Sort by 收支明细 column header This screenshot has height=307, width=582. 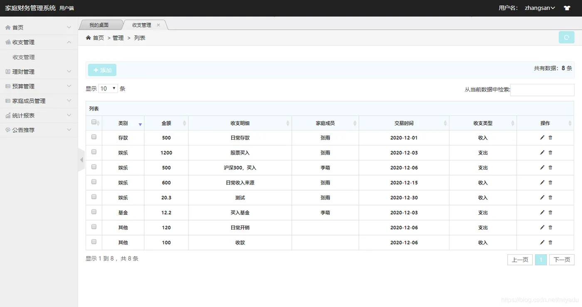pyautogui.click(x=240, y=123)
